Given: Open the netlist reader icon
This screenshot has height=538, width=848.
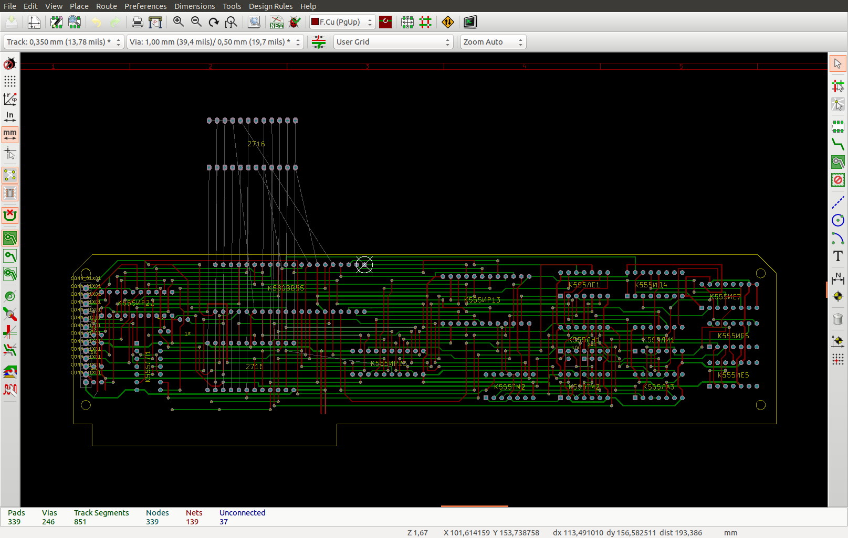Looking at the screenshot, I should [276, 22].
